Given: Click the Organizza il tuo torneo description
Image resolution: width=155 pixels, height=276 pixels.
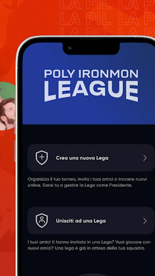Looking at the screenshot, I should [87, 182].
